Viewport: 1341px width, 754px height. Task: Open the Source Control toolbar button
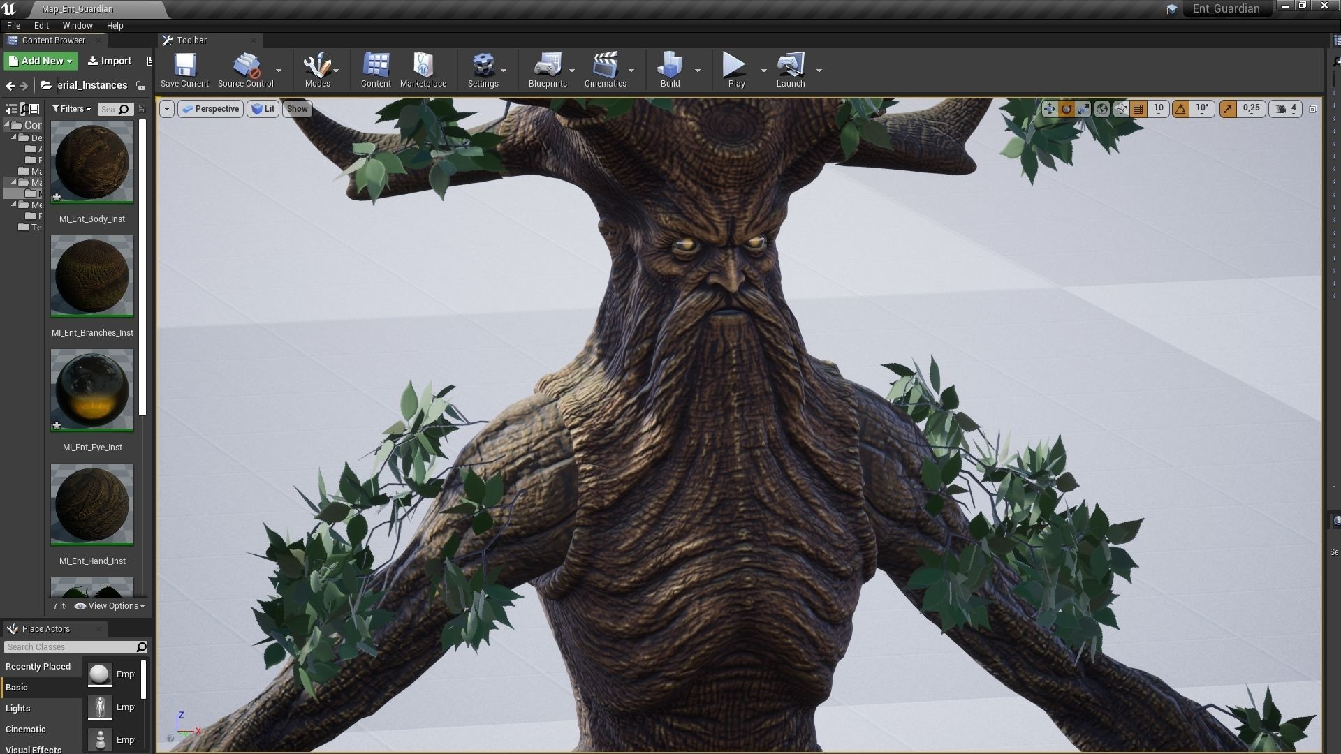(x=245, y=70)
